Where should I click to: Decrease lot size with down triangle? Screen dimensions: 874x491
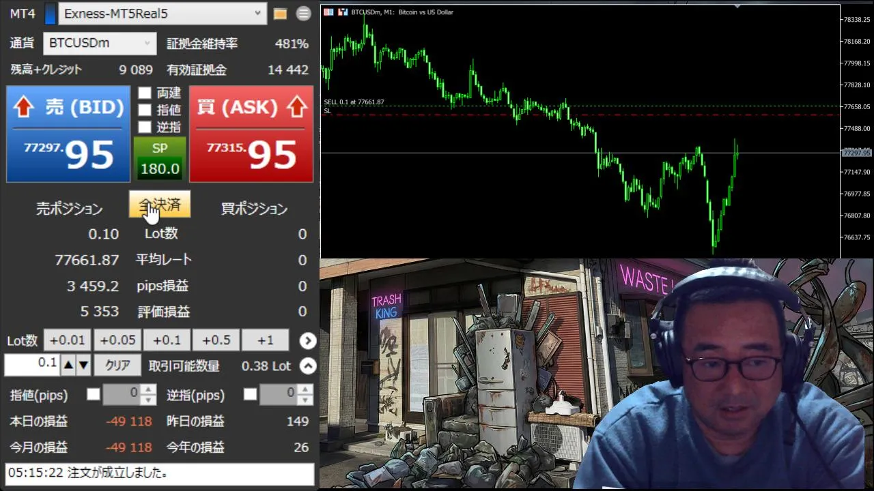[83, 366]
